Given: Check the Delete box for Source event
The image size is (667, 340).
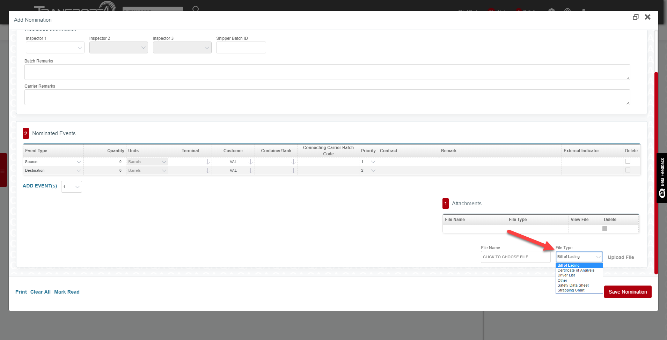Looking at the screenshot, I should [628, 162].
